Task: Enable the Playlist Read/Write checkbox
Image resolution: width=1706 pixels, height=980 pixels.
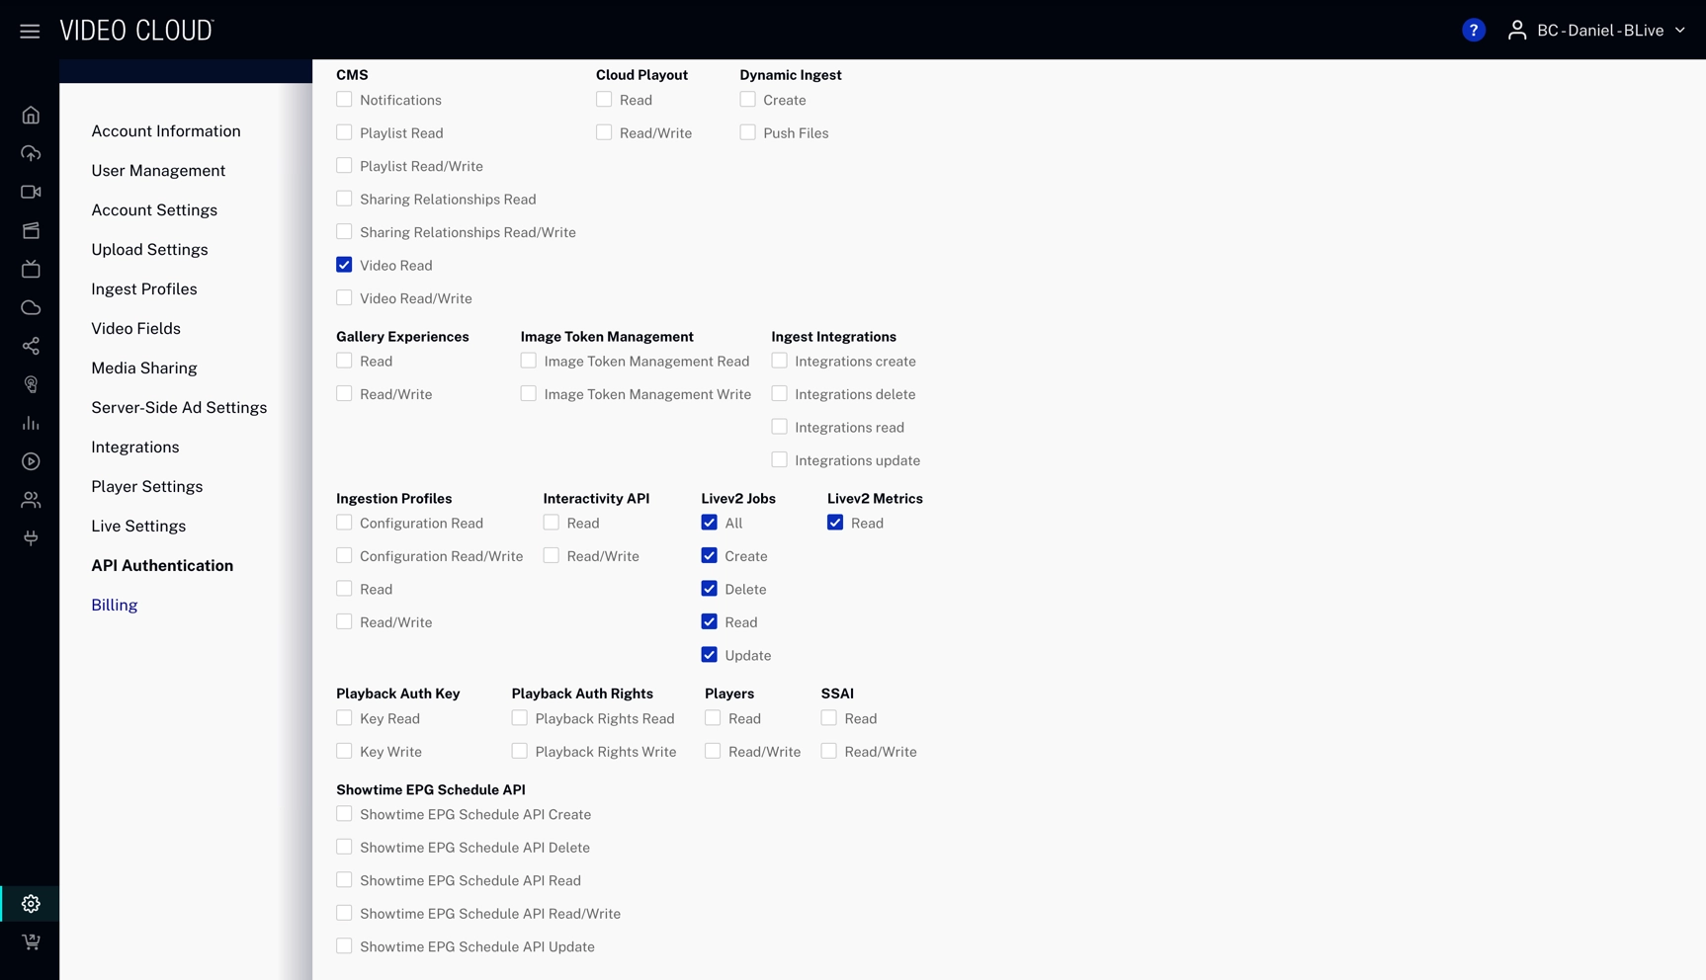Action: [344, 166]
